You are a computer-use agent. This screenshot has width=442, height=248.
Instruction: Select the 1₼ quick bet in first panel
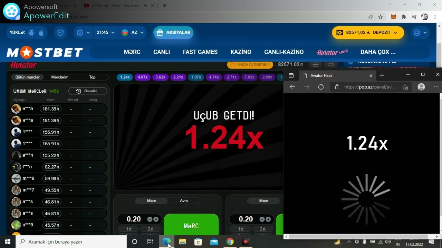click(128, 229)
